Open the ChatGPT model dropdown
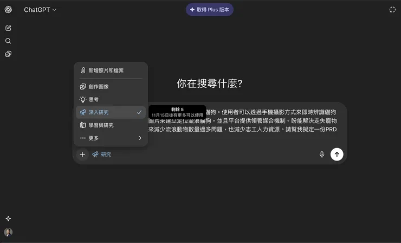Screen dimensions: 401x243 (40, 10)
